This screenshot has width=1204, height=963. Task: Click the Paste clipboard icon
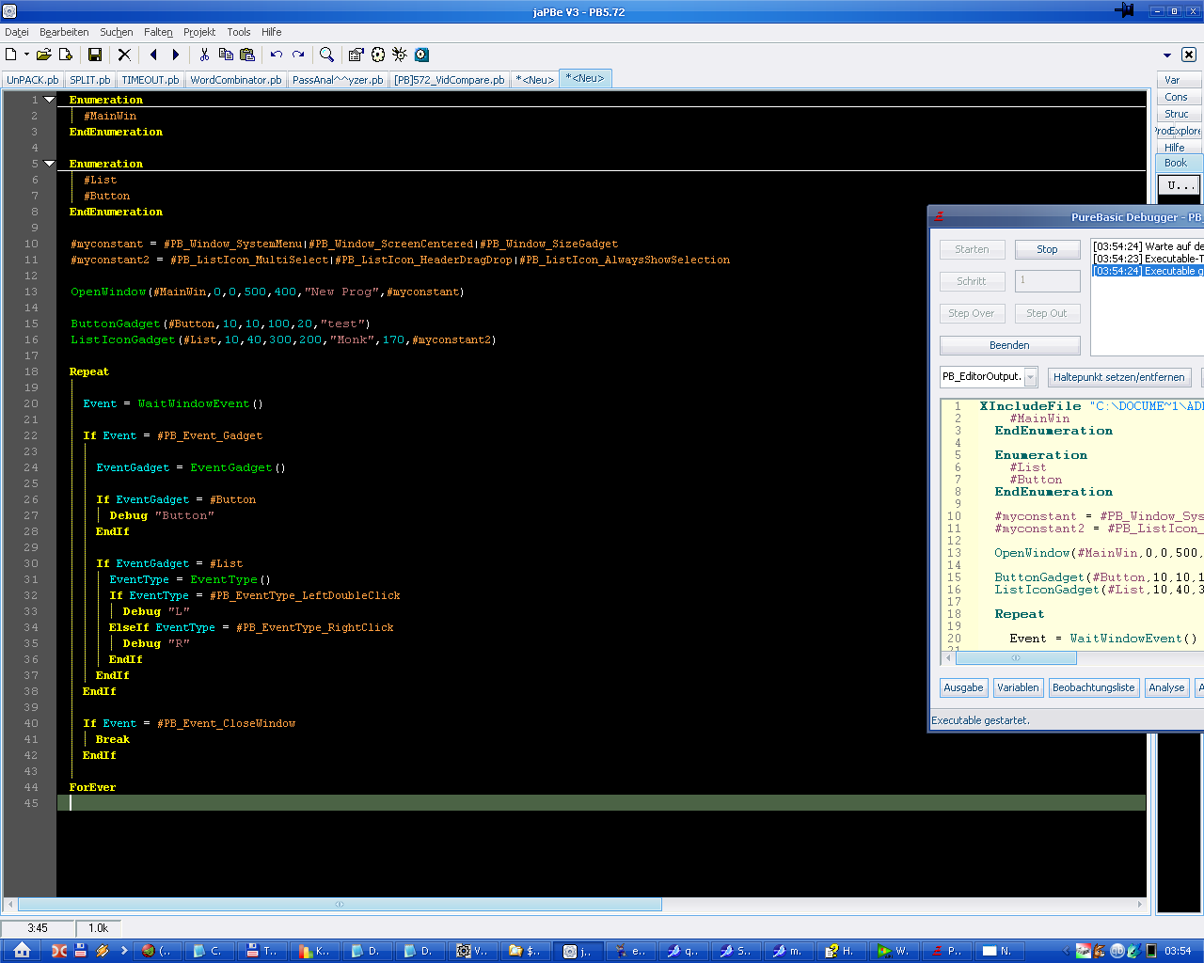[x=247, y=55]
